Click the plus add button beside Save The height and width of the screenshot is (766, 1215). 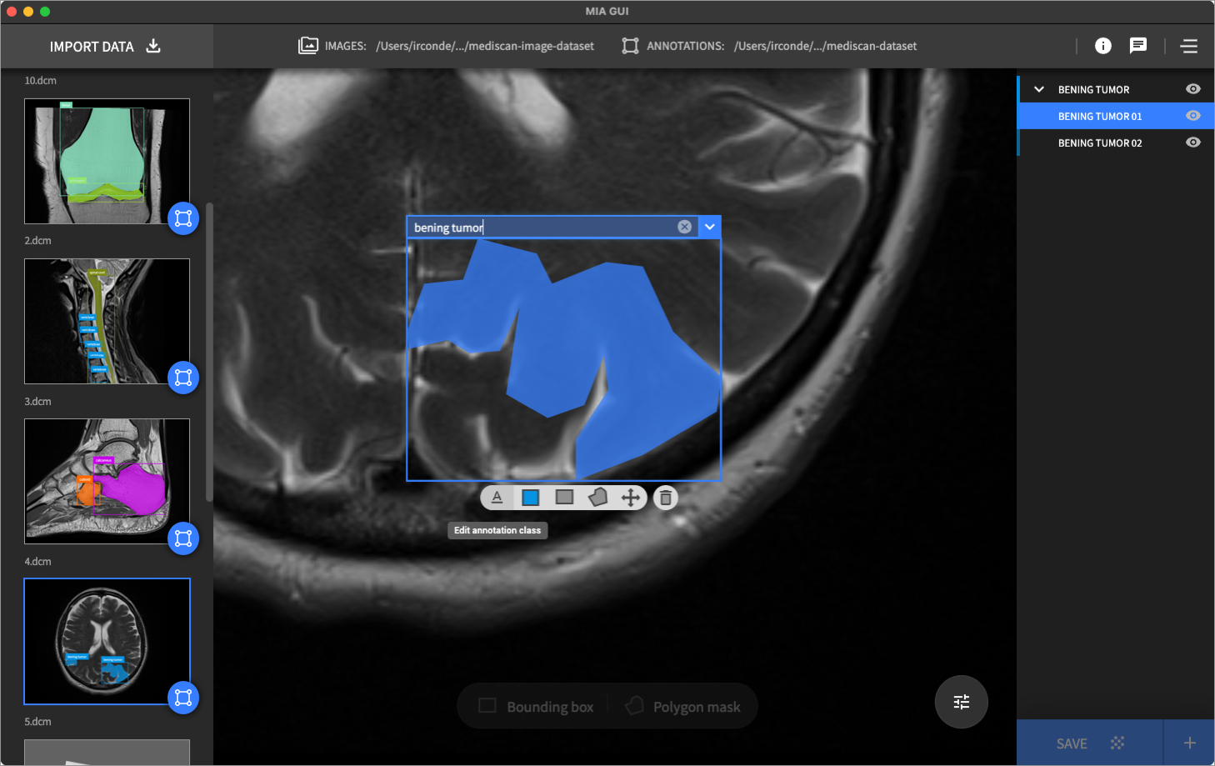[1189, 743]
